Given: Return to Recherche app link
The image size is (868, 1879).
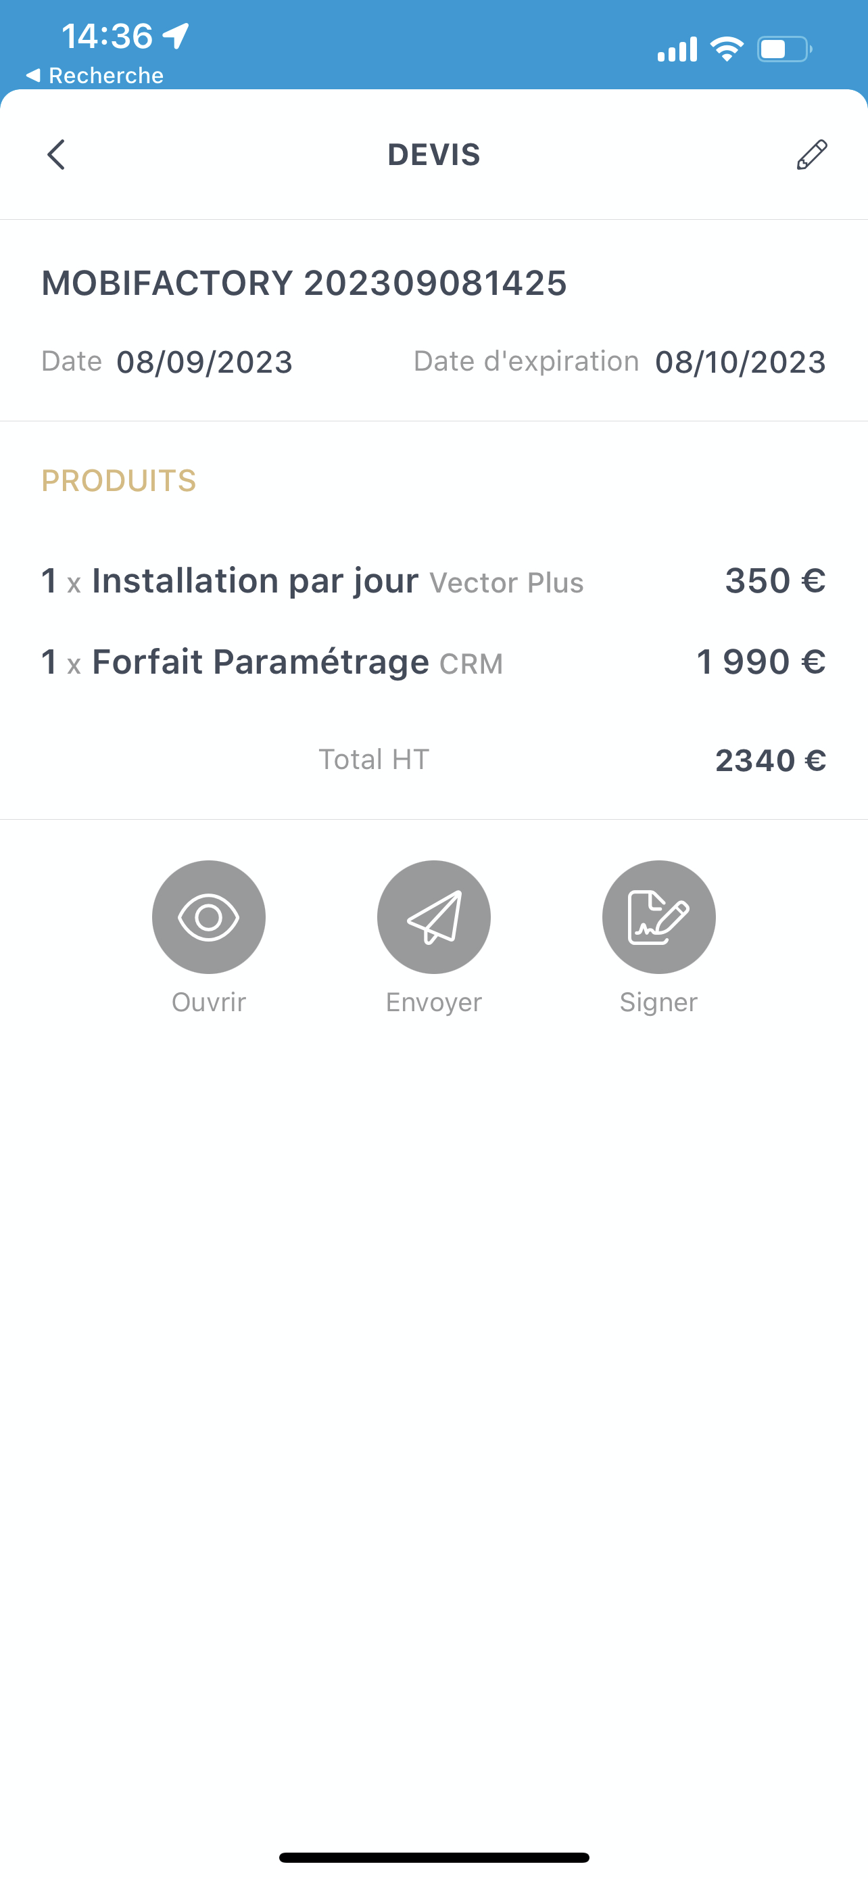Looking at the screenshot, I should (95, 75).
